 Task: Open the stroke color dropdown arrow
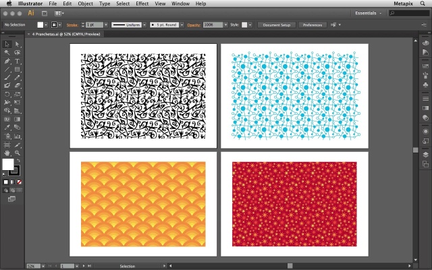click(x=60, y=25)
